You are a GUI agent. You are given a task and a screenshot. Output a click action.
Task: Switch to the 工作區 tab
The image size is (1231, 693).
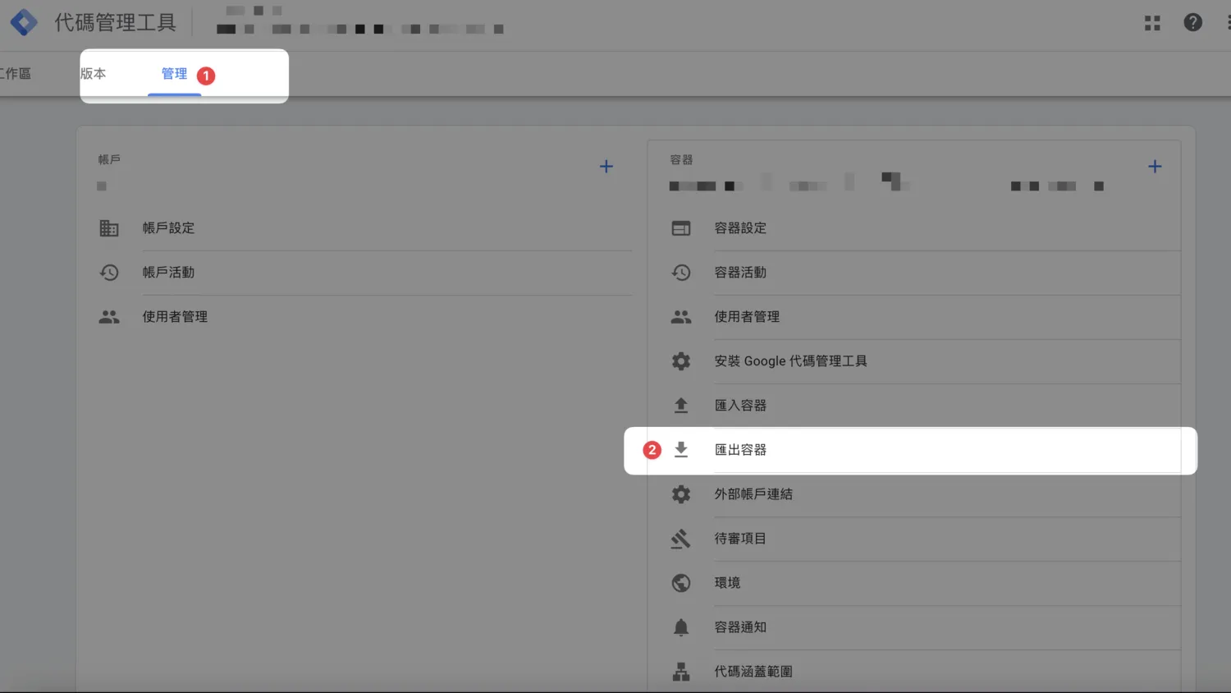(x=17, y=73)
